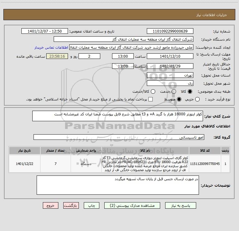Click the پاسخ به نیاز button

coord(180,206)
